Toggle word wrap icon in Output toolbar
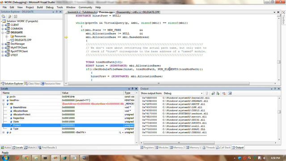286x161 pixels. pyautogui.click(x=230, y=93)
